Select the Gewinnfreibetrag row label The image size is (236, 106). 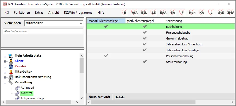(177, 38)
